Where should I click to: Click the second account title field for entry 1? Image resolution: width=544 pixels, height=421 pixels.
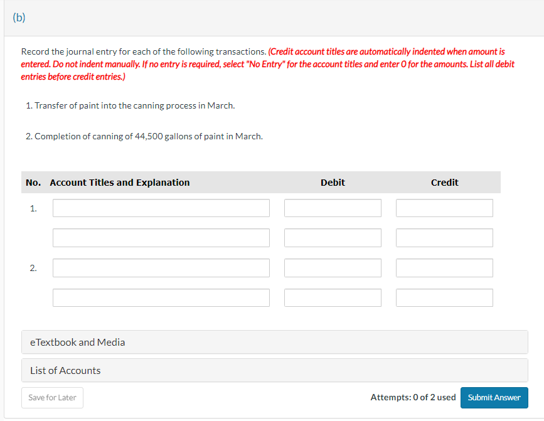(x=161, y=238)
